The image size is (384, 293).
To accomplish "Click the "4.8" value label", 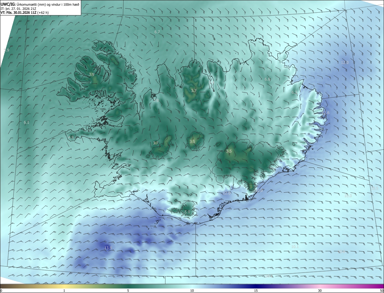I will click(71, 138).
